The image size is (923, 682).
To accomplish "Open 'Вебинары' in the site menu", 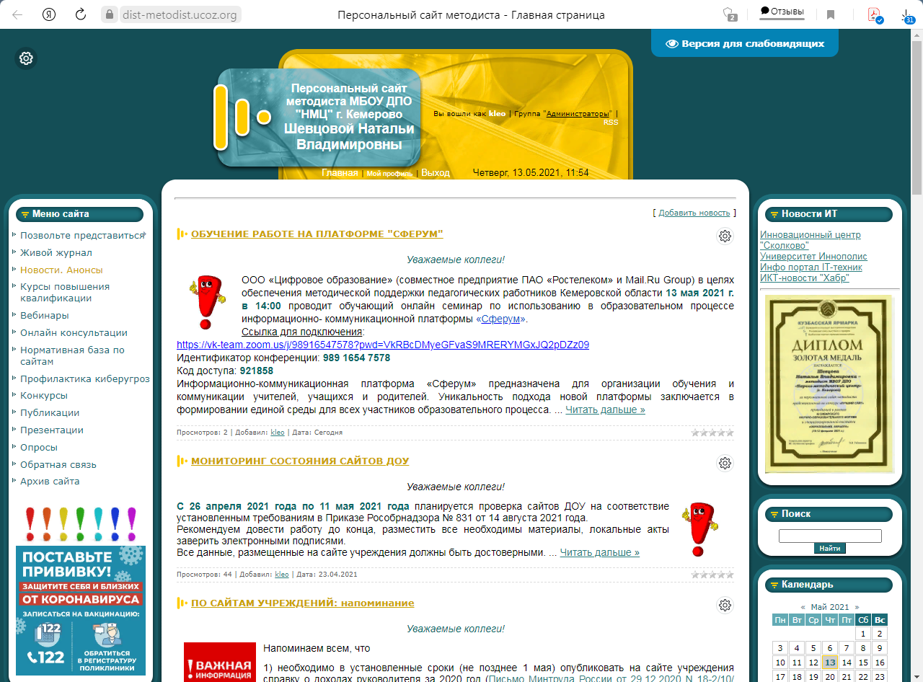I will click(45, 315).
